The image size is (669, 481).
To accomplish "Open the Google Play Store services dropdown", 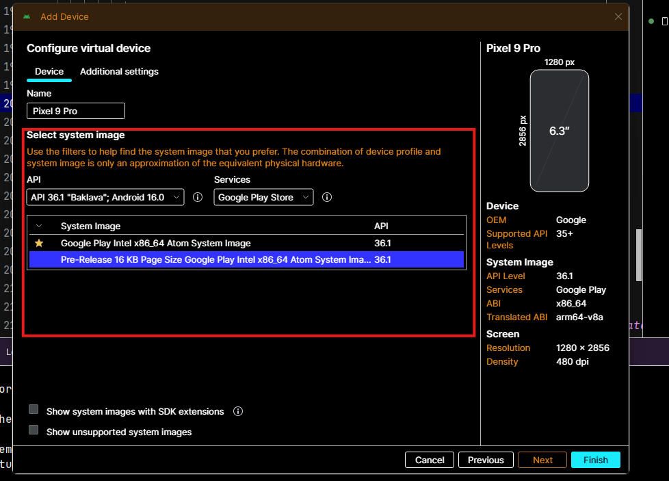I will (x=263, y=197).
